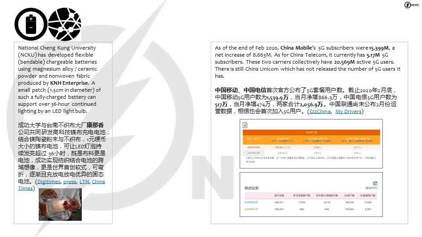Screen dimensions: 422x237
Task: Select the flexible battery demo photo
Action: [60, 205]
